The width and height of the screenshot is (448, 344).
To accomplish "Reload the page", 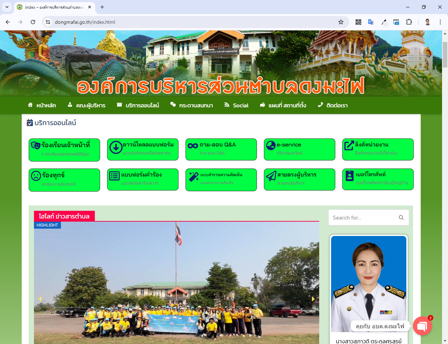I will (x=33, y=22).
